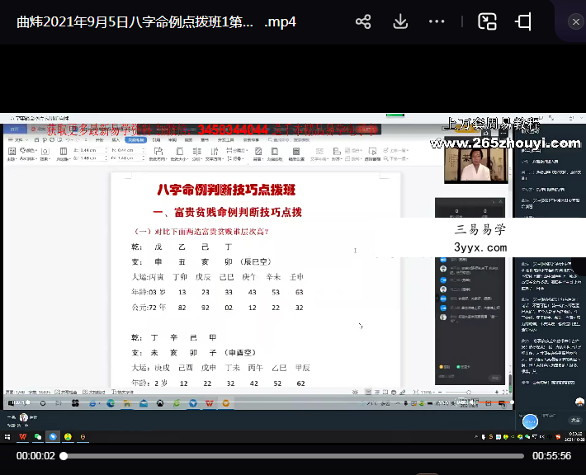Click the zoom-in plus in WPS status bar
This screenshot has height=475, width=586.
click(496, 392)
